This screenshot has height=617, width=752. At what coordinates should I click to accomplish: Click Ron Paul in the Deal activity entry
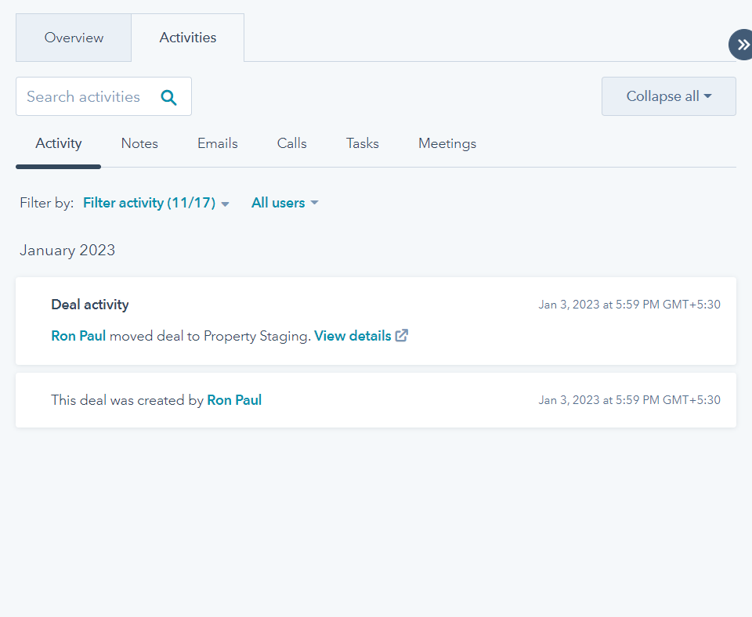point(78,335)
